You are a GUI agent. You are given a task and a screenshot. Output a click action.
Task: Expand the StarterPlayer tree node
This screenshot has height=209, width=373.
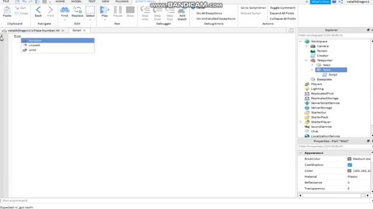[301, 122]
